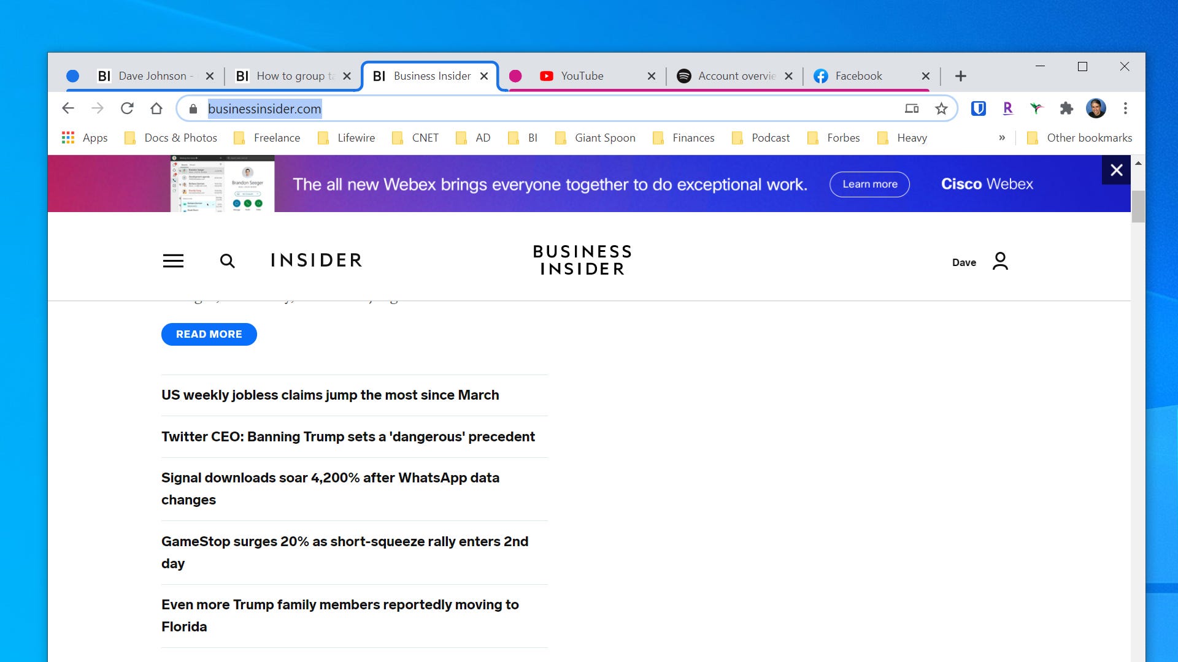Open the Heavy bookmark folder

tap(902, 138)
